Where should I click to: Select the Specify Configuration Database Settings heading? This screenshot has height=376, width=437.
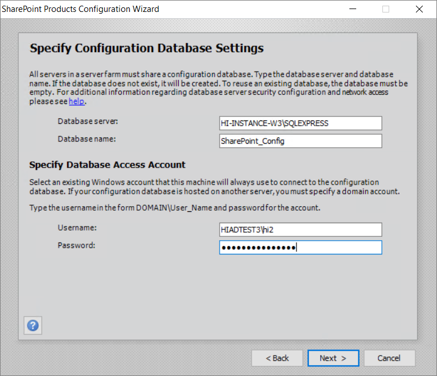[147, 48]
